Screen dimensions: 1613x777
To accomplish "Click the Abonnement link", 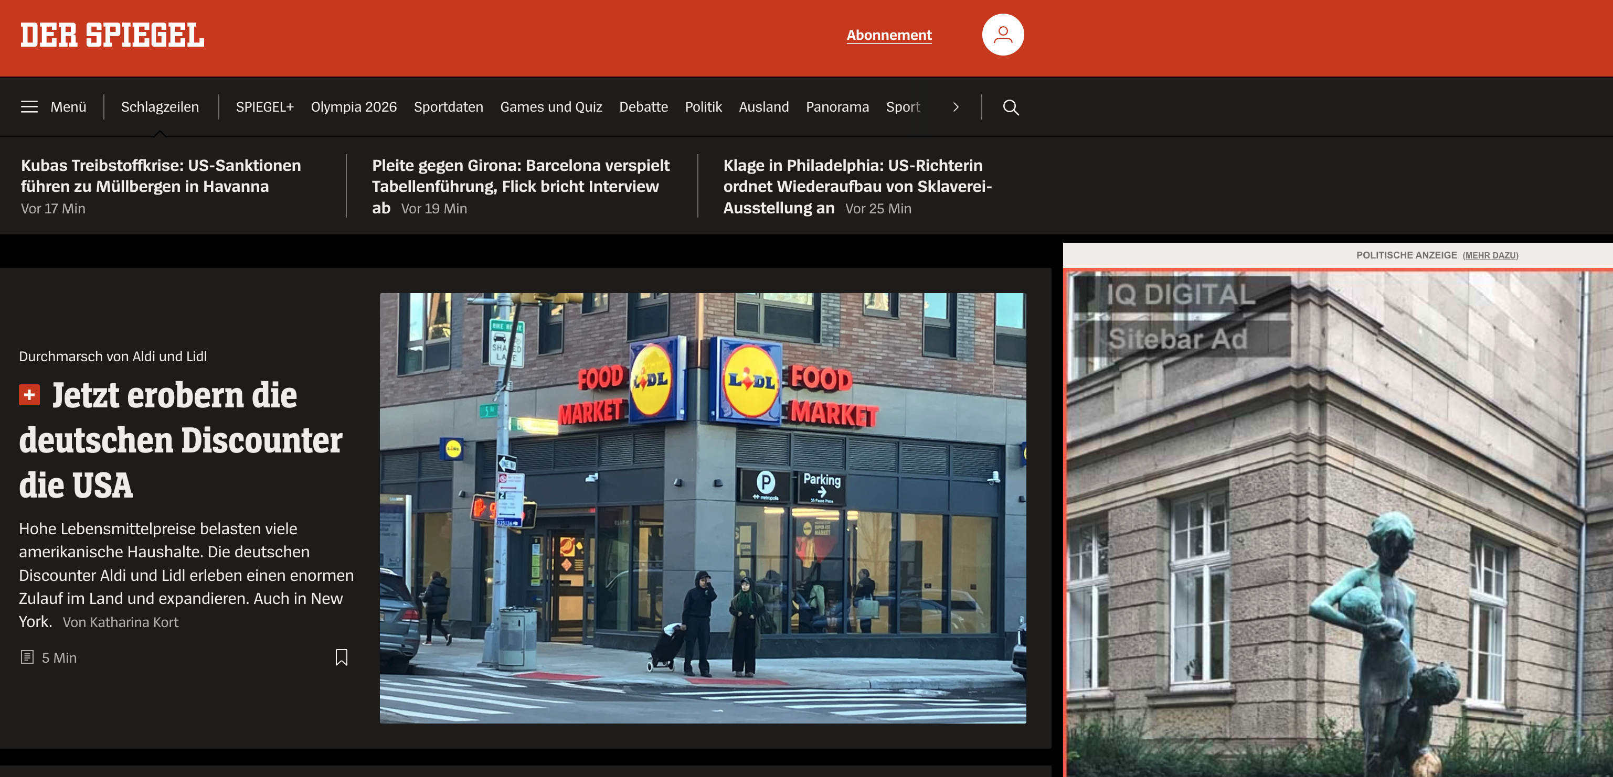I will 888,35.
